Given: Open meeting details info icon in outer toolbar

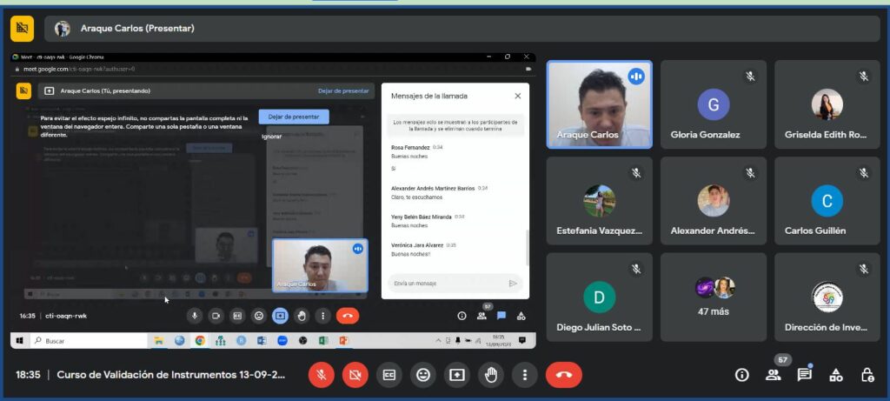Looking at the screenshot, I should (741, 375).
